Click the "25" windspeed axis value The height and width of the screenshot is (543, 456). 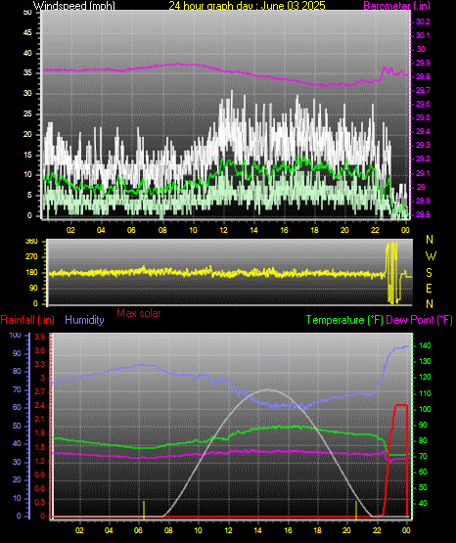click(27, 113)
